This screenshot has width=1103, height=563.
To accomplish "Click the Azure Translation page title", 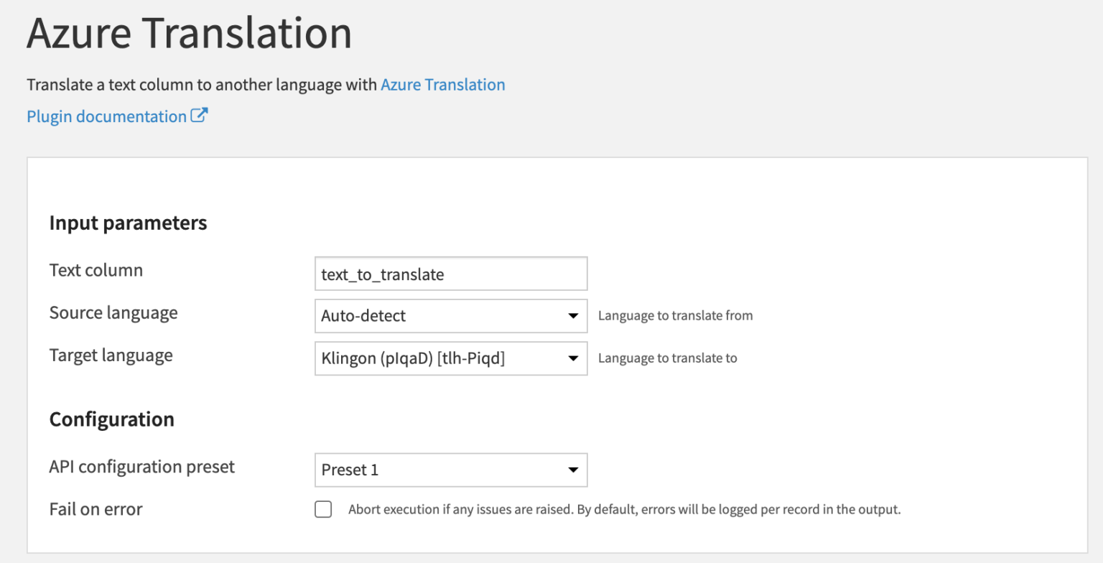I will click(190, 32).
